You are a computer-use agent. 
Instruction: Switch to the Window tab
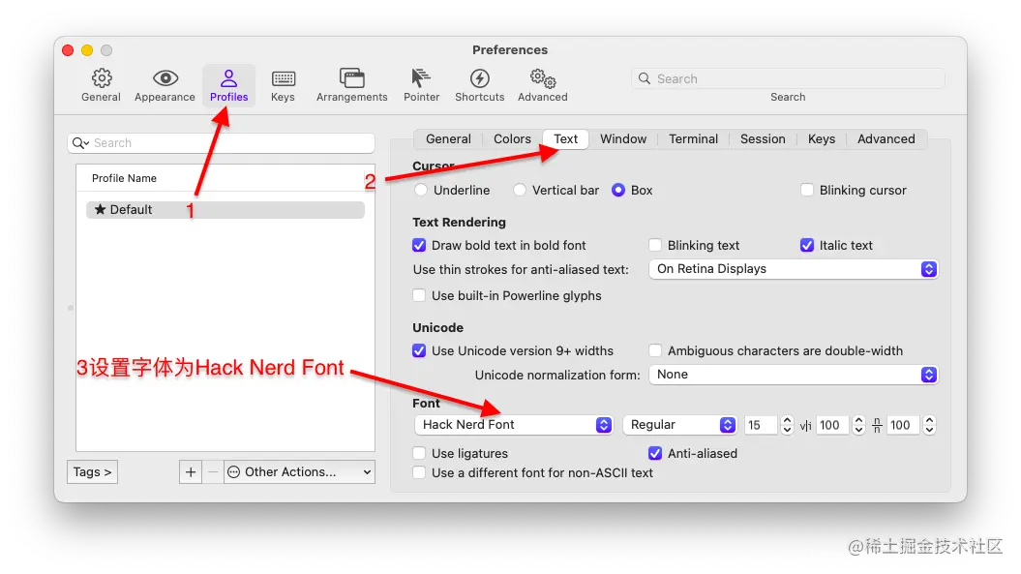coord(623,139)
